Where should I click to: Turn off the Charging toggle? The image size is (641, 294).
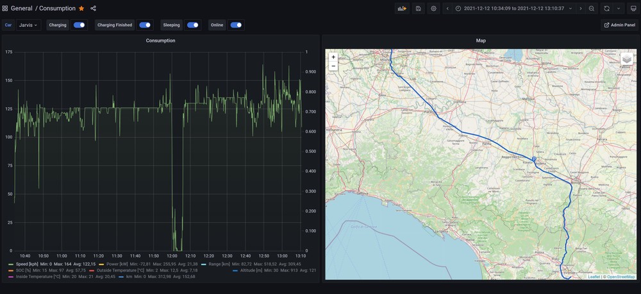(79, 25)
